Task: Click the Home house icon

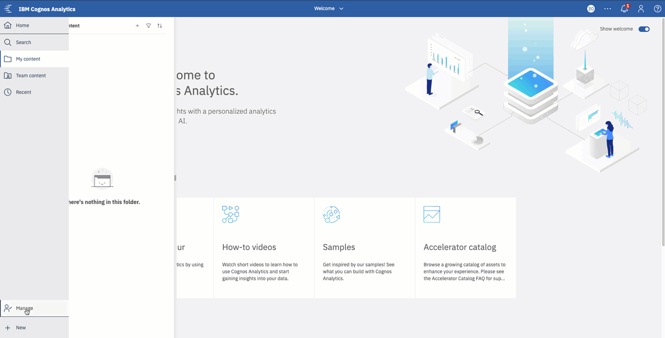Action: click(x=8, y=25)
